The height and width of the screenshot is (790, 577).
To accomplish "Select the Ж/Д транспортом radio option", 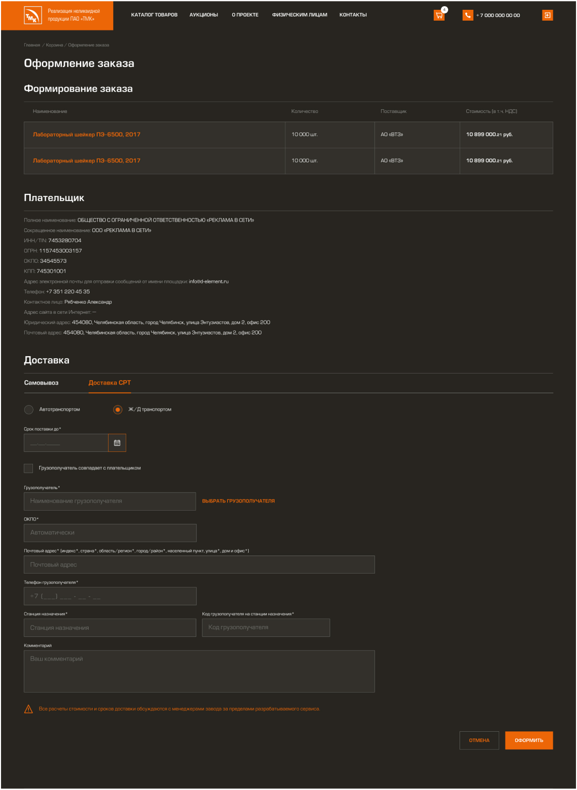I will [x=118, y=410].
